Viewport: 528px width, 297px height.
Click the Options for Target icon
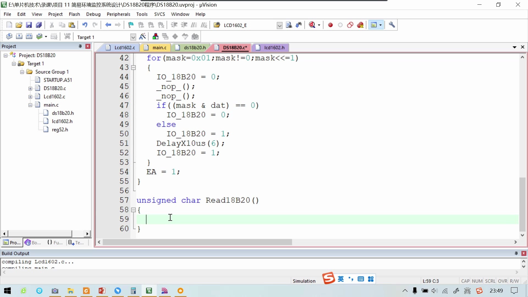(x=142, y=37)
